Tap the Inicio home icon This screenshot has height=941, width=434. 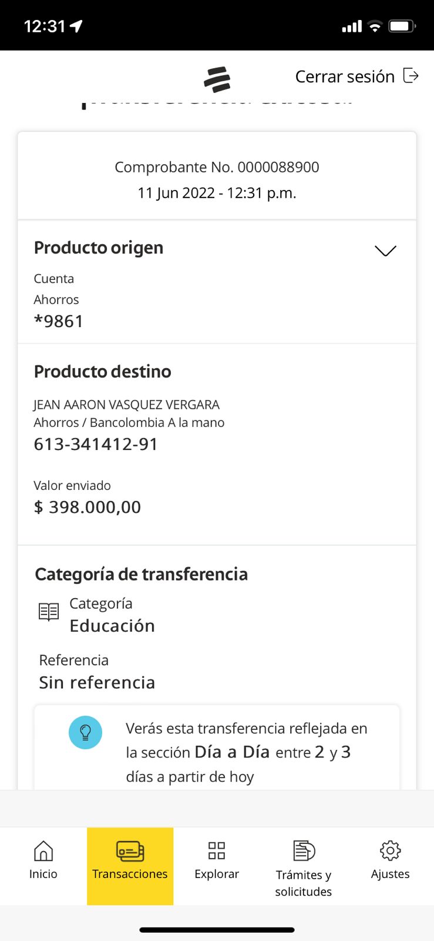pyautogui.click(x=43, y=850)
